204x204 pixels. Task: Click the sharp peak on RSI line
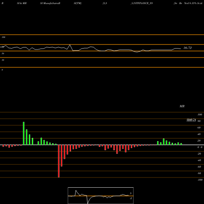point(70,45)
